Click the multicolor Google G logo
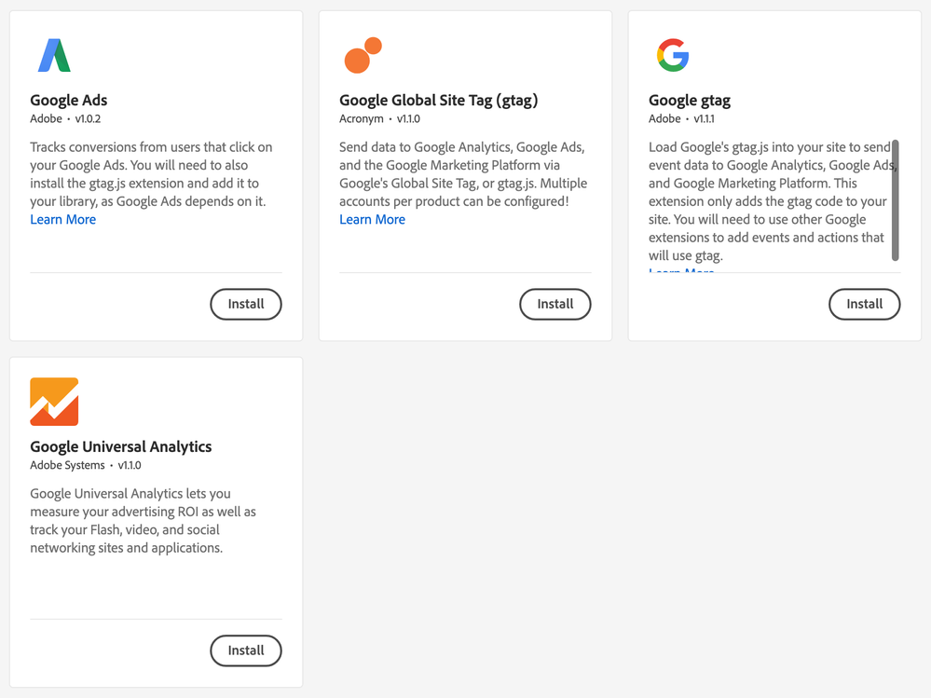The width and height of the screenshot is (931, 698). click(x=673, y=55)
